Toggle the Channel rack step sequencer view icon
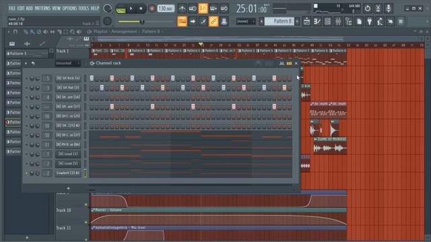The width and height of the screenshot is (431, 242). pos(289,63)
